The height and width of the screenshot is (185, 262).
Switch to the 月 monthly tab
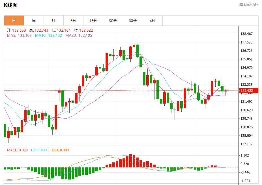pos(53,21)
